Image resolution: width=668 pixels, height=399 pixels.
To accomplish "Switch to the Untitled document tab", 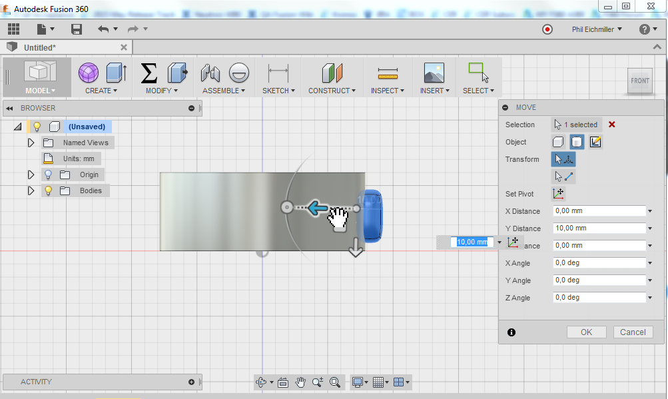I will (40, 47).
